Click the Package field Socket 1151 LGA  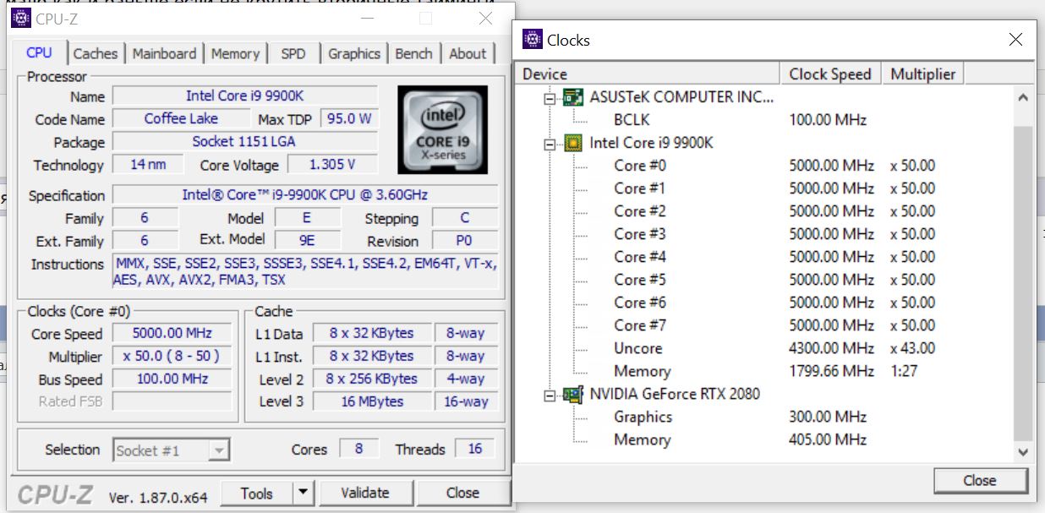(x=245, y=142)
